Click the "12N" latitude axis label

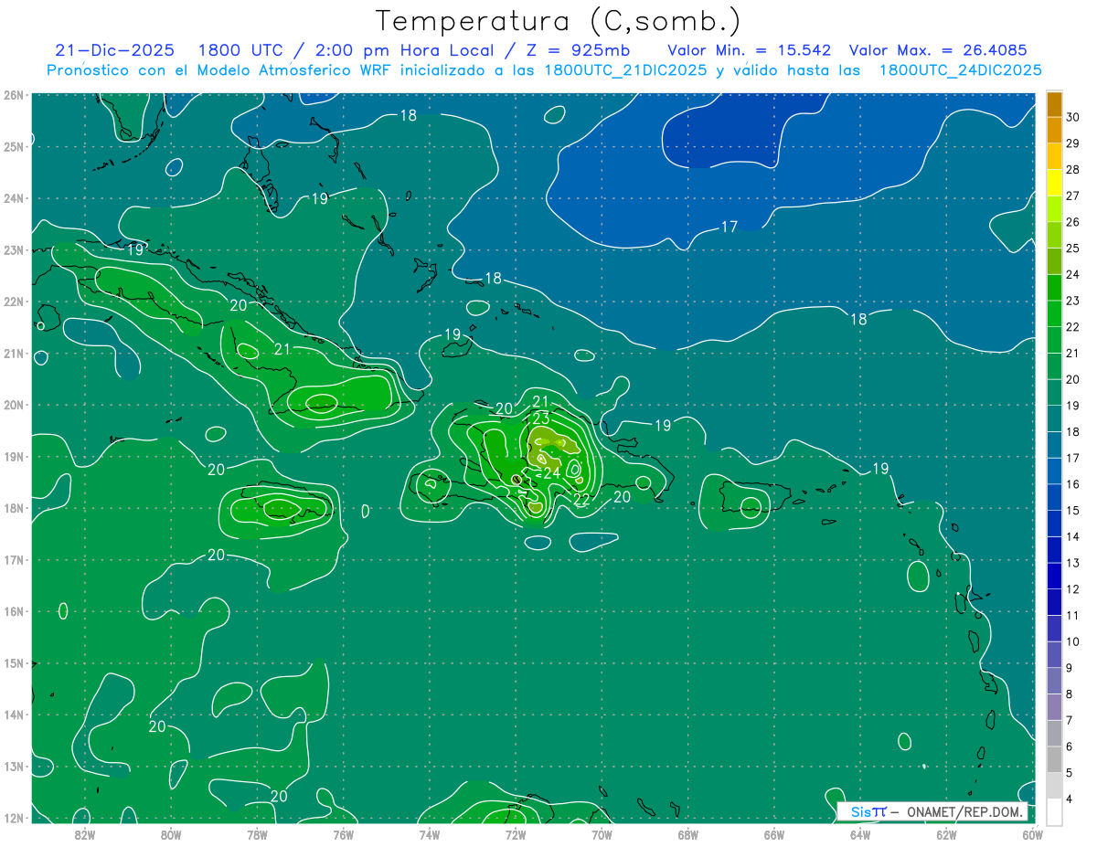point(13,818)
